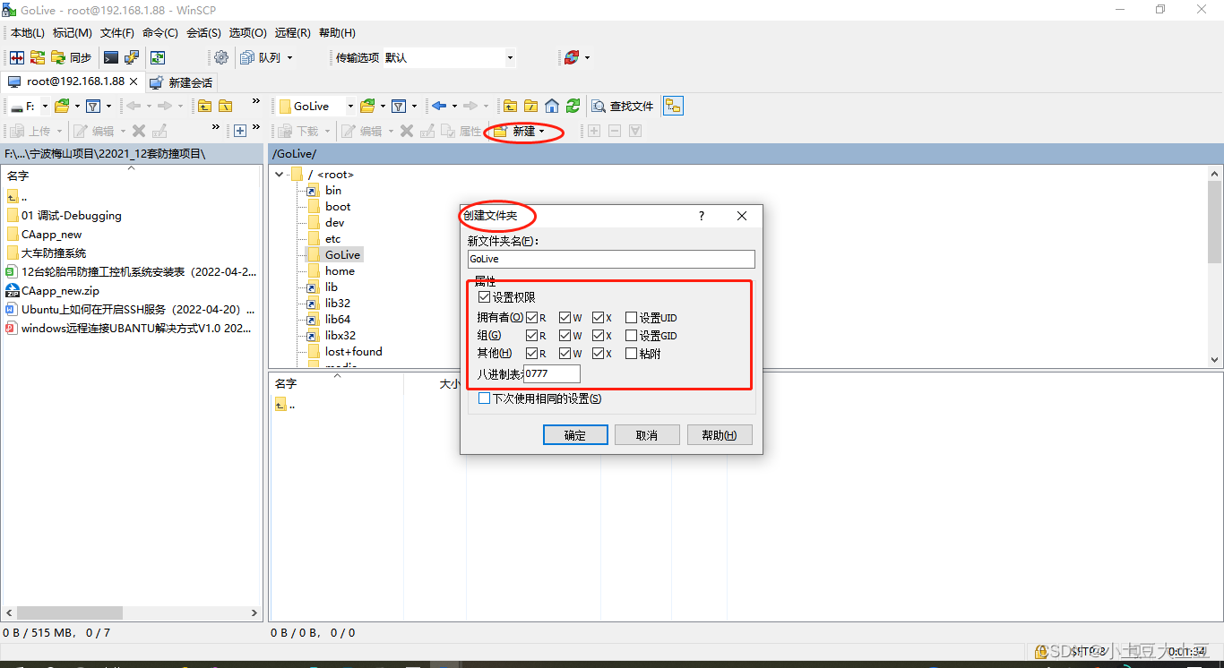Click the 队列 queue button
The height and width of the screenshot is (668, 1224).
click(267, 57)
